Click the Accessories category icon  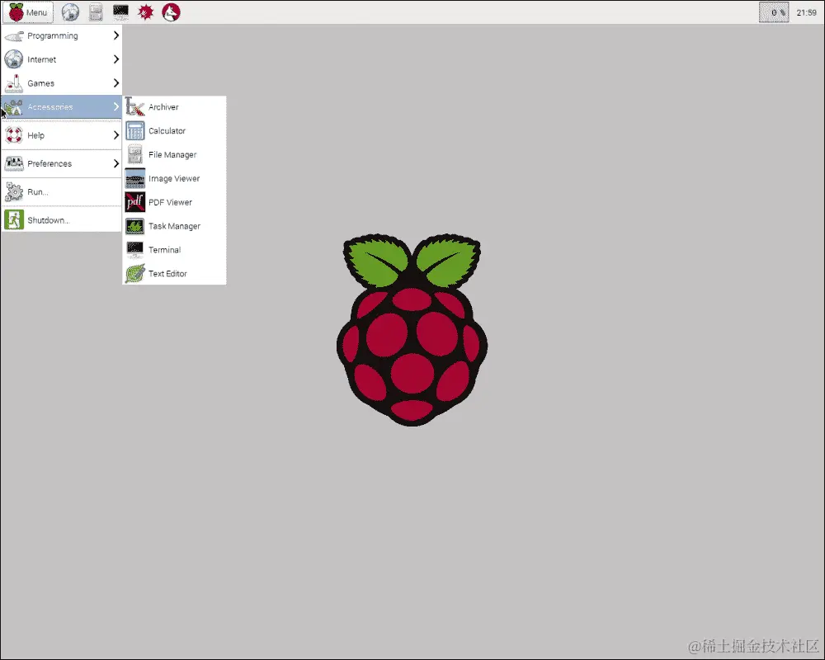tap(14, 107)
